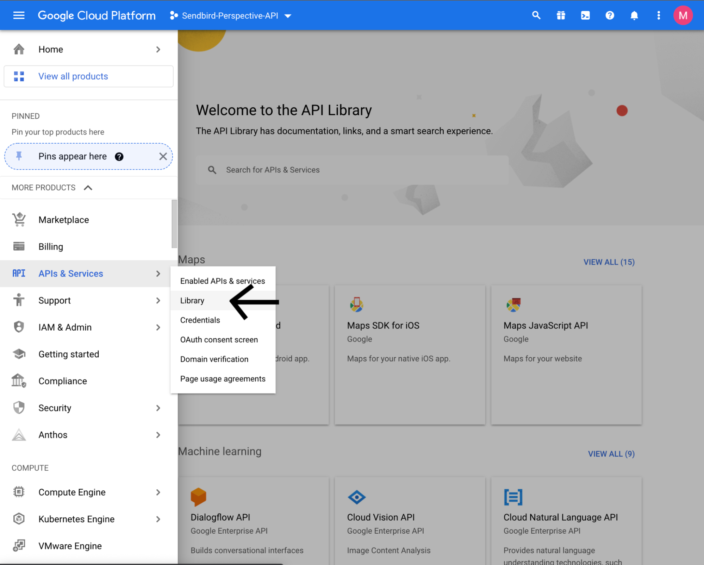Select OAuth consent screen
Screen dimensions: 704x565
223,340
